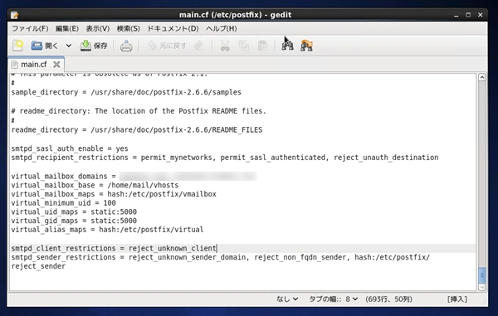Screen dimensions: 498x316
Task: Click the smtpd_sender_restrictions line
Action: point(221,261)
